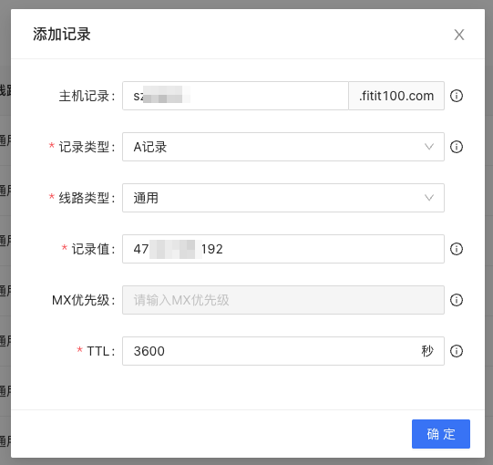The width and height of the screenshot is (493, 465).
Task: Click the 秒 unit inside TTL field
Action: 427,351
